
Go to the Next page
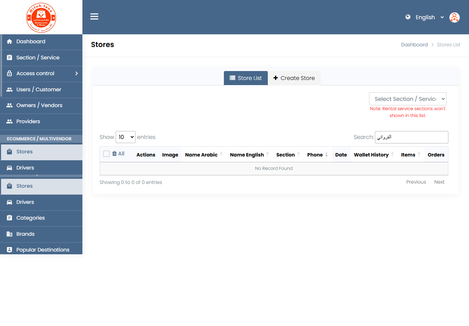[x=439, y=182]
